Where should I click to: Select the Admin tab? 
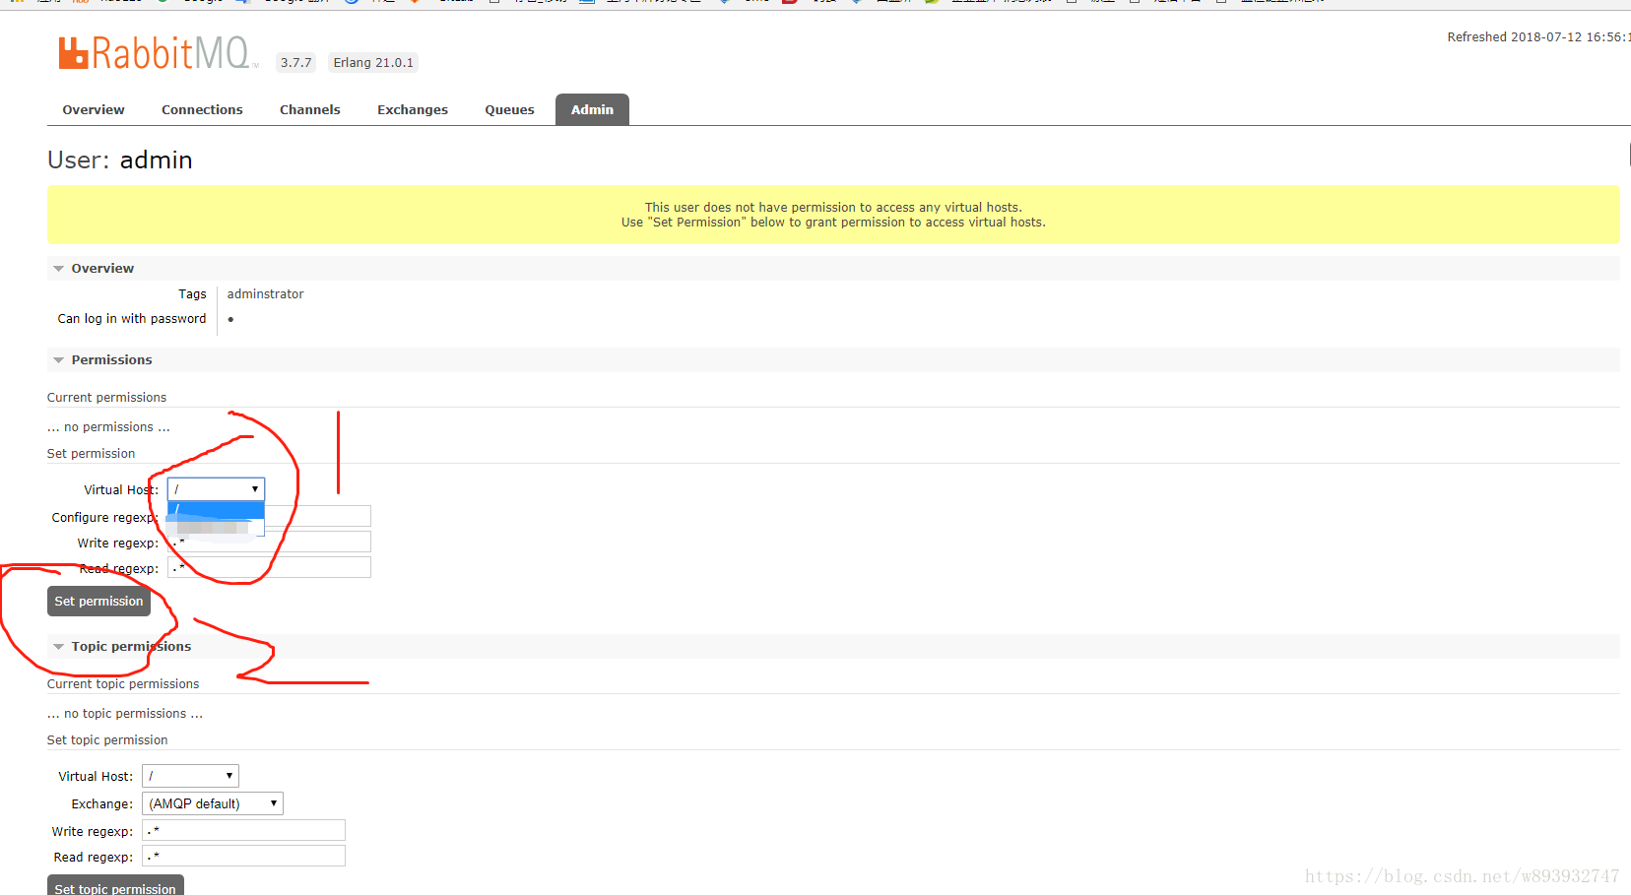pyautogui.click(x=592, y=109)
